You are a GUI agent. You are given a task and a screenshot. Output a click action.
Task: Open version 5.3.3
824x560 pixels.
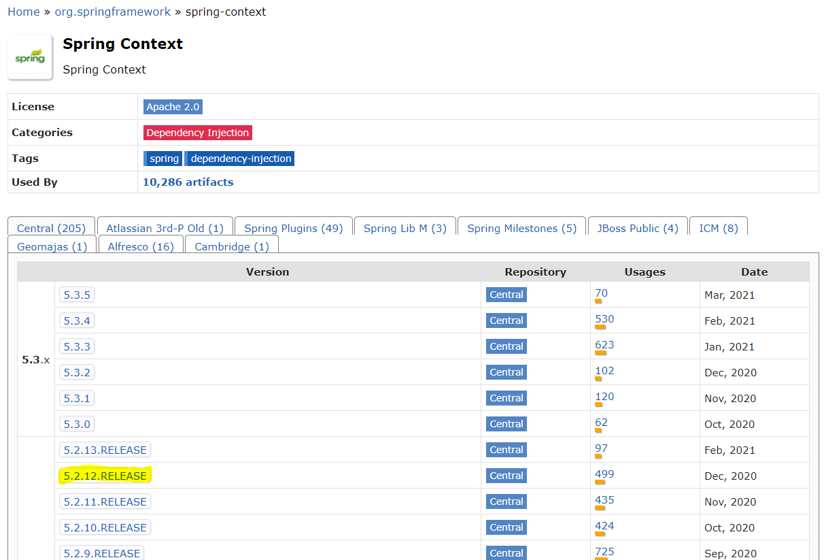click(x=77, y=346)
